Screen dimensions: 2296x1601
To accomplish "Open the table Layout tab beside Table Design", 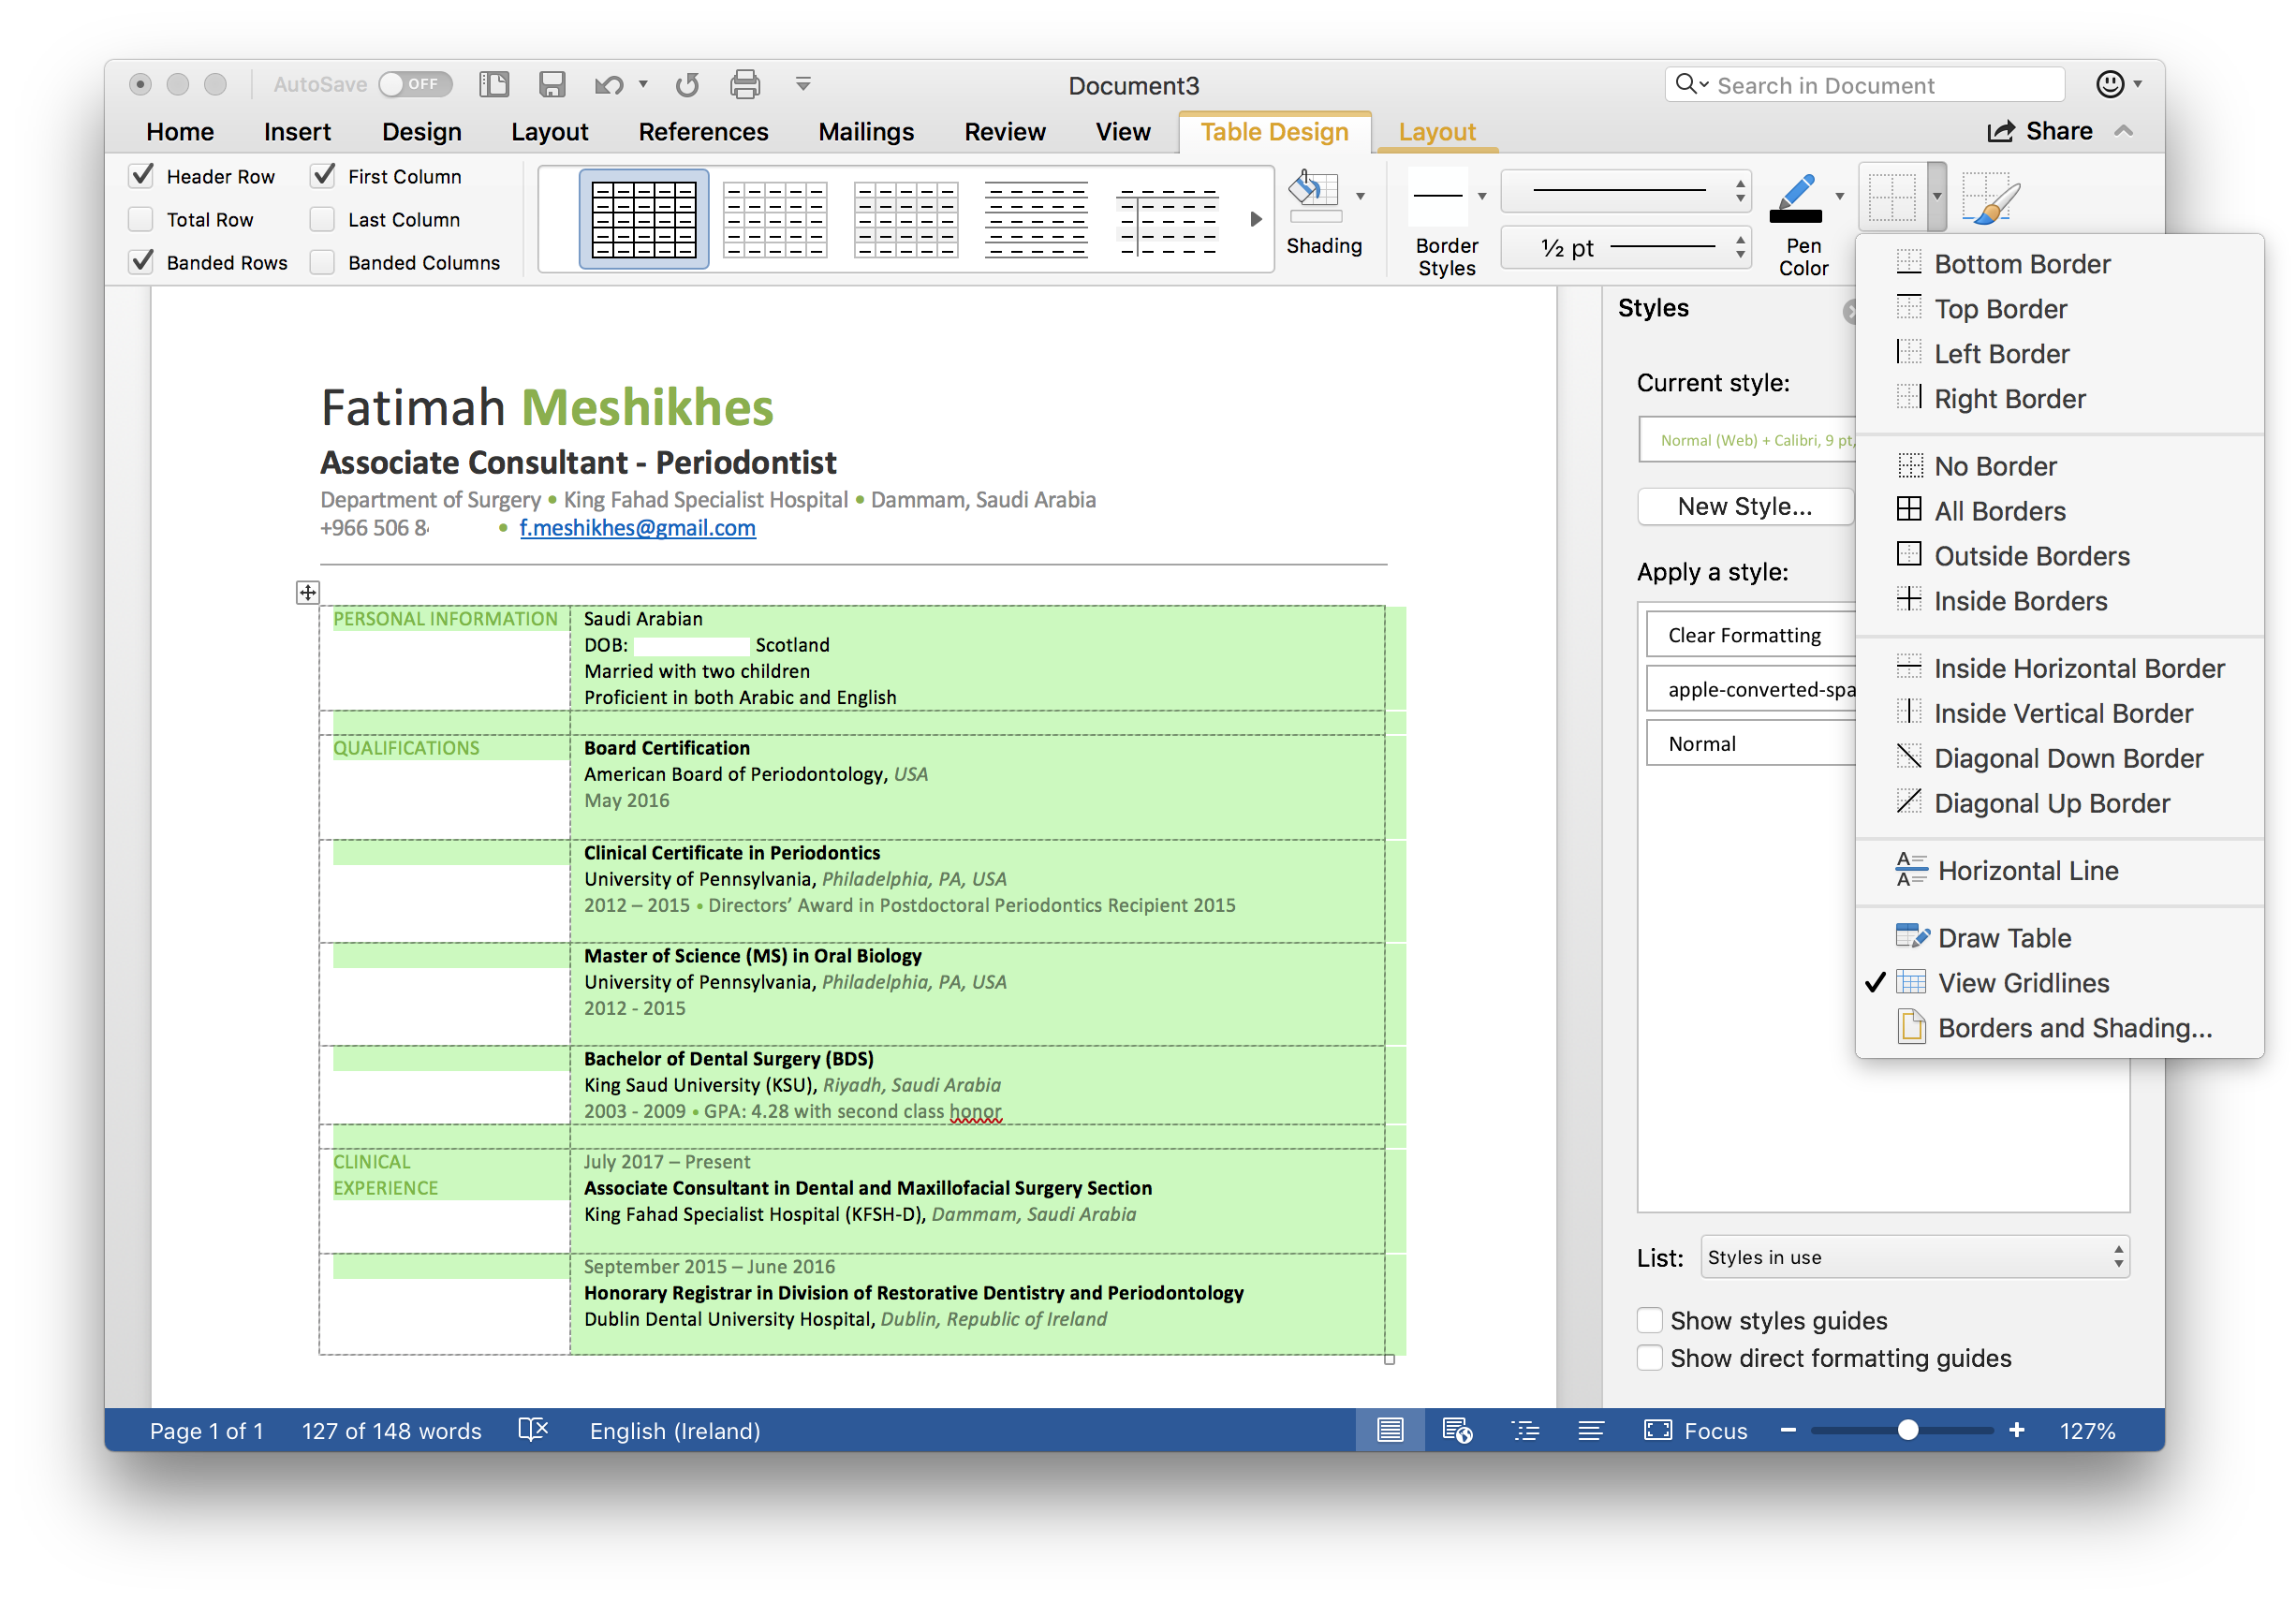I will pyautogui.click(x=1437, y=131).
